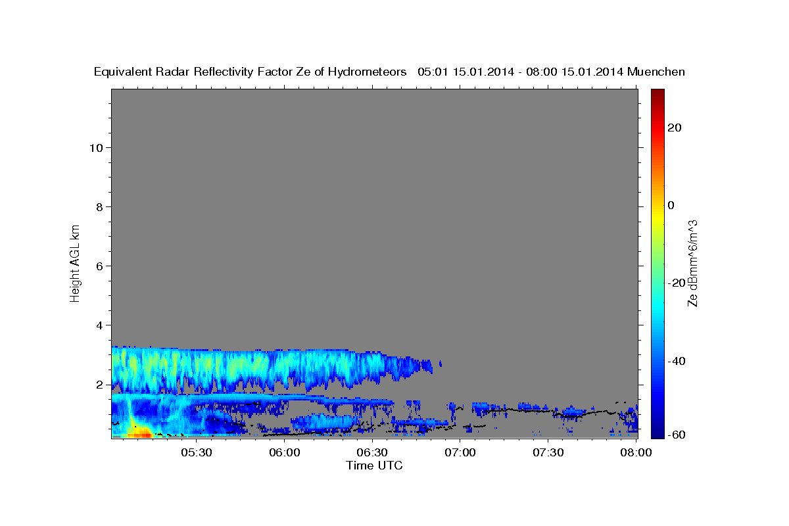
Task: Click the 08:00 time tick label
Action: coord(636,453)
